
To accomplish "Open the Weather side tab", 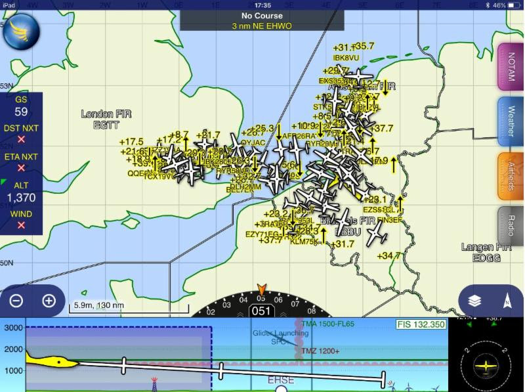I will click(511, 121).
